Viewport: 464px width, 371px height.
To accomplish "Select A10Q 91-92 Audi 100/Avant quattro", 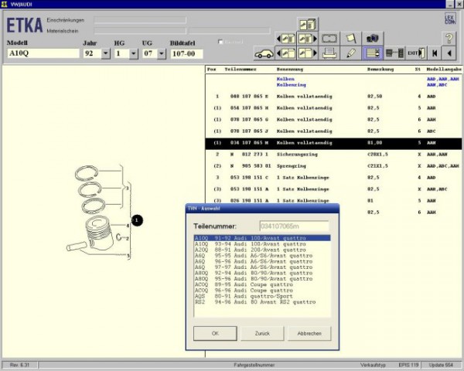I will [x=262, y=238].
